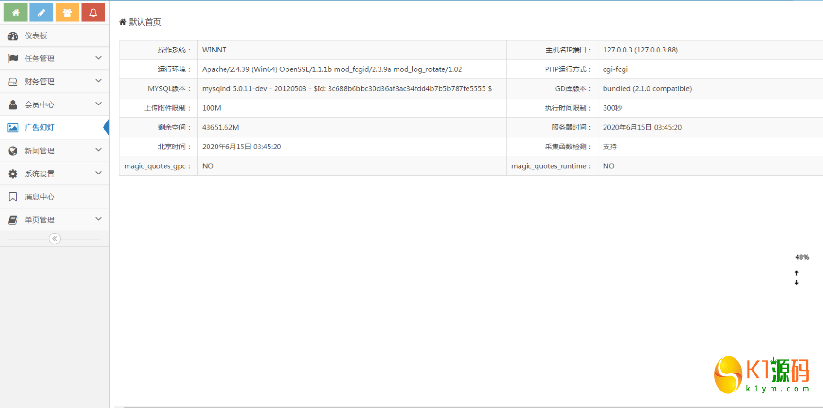Click the magic_quotes_runtime label cell
Screen dimensions: 823x408
coord(552,166)
